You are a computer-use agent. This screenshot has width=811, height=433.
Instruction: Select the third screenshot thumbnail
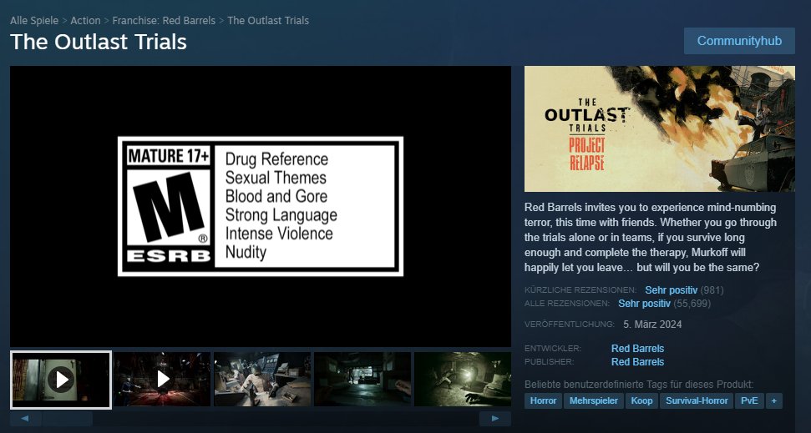262,380
